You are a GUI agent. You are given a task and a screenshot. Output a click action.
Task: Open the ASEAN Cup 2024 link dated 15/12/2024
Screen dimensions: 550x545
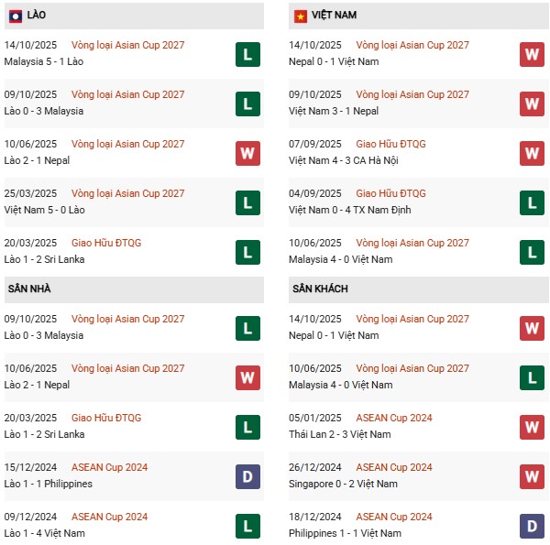(109, 467)
